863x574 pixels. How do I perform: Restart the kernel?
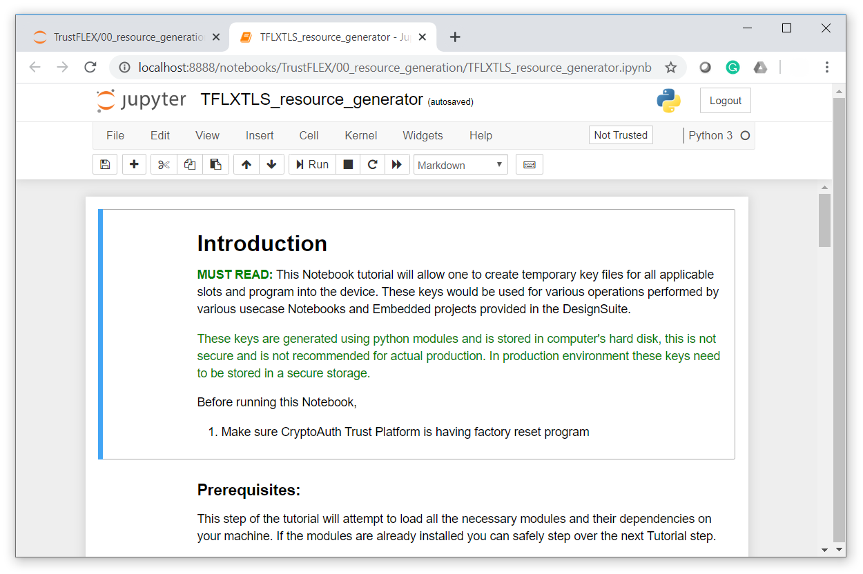coord(372,164)
